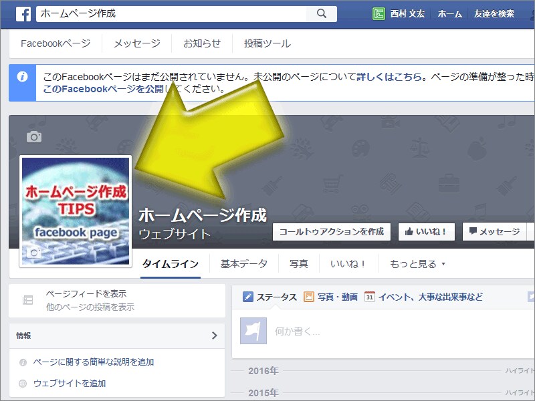Click the speech bubble icon on the メッセージ button
Image resolution: width=535 pixels, height=401 pixels.
(x=472, y=232)
